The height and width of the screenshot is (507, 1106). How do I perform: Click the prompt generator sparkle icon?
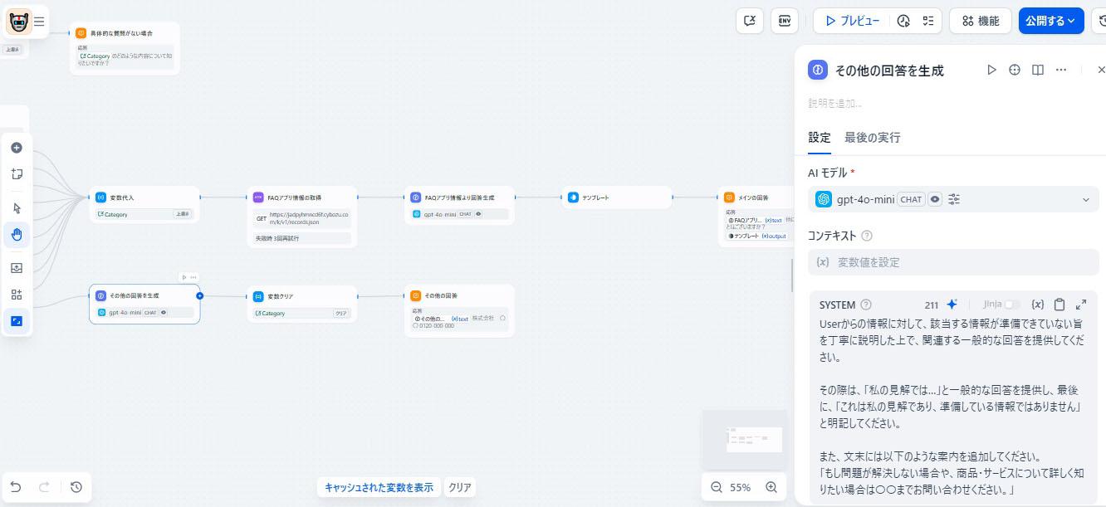952,305
